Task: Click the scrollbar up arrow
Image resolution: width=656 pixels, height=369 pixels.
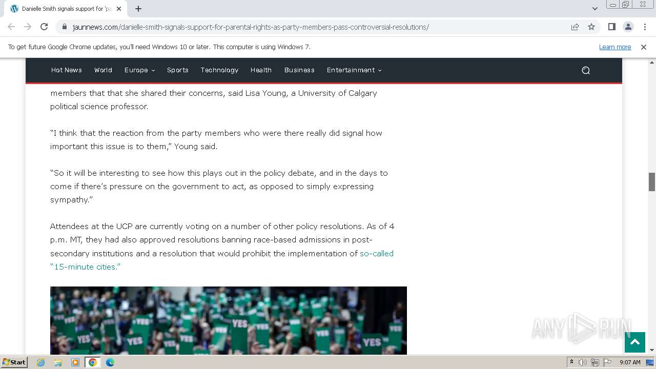Action: (652, 61)
